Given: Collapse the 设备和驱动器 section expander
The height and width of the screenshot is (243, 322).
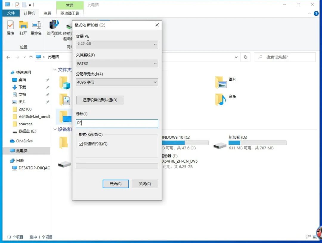Looking at the screenshot, I should [55, 129].
